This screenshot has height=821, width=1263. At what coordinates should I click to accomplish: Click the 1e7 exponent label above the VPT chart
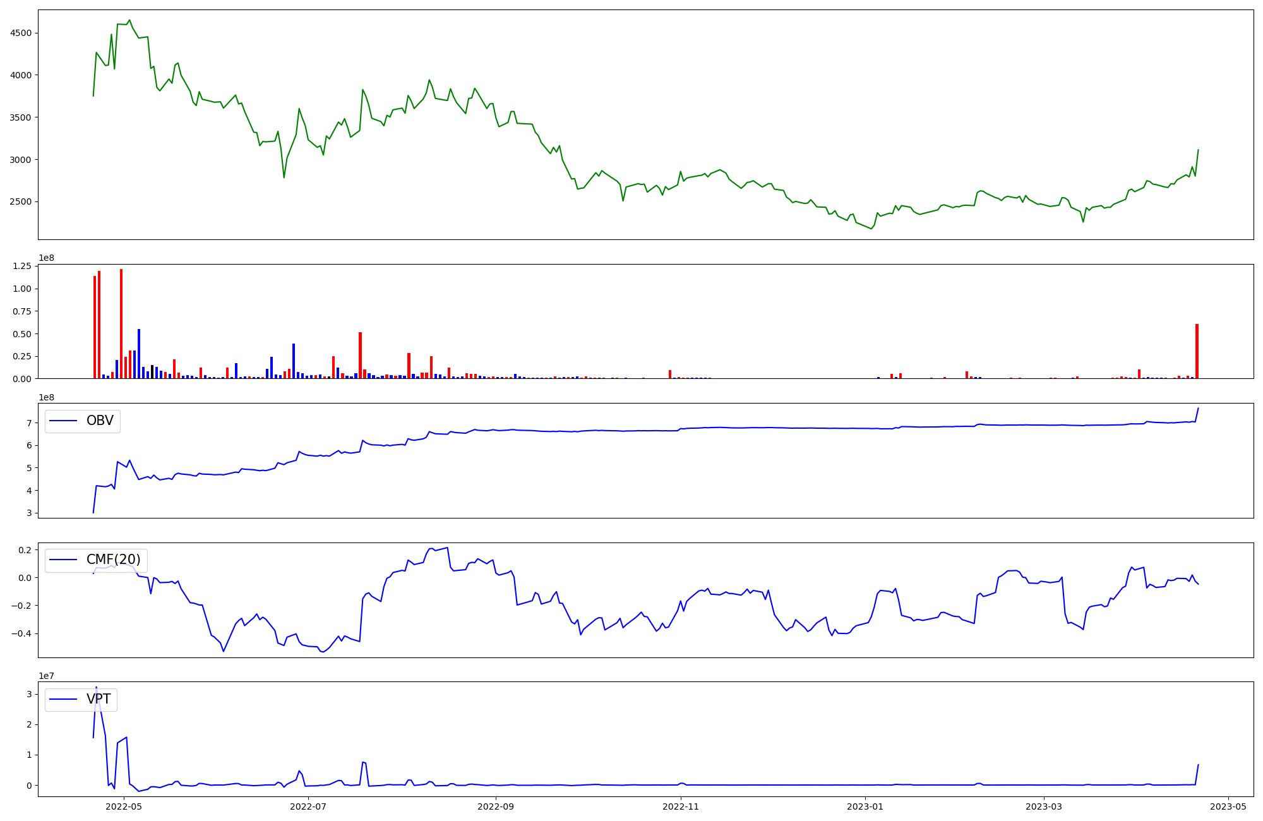[46, 676]
